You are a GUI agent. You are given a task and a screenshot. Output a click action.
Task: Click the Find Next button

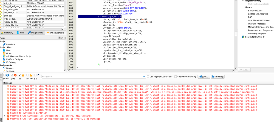click(218, 77)
